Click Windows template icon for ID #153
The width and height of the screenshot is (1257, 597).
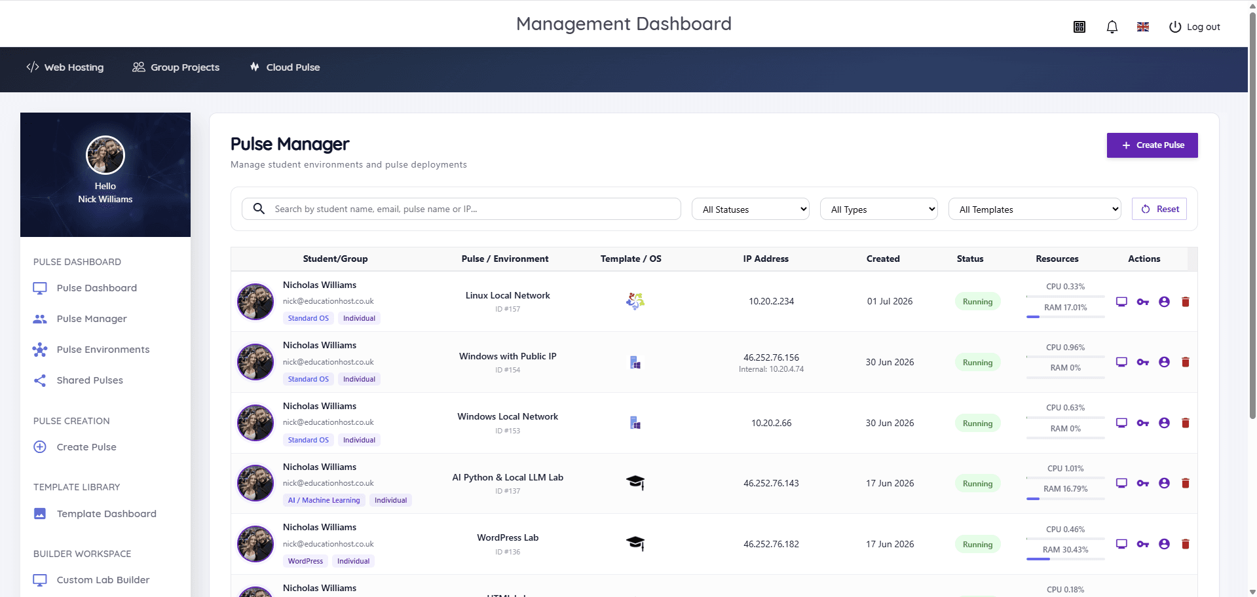pos(635,422)
